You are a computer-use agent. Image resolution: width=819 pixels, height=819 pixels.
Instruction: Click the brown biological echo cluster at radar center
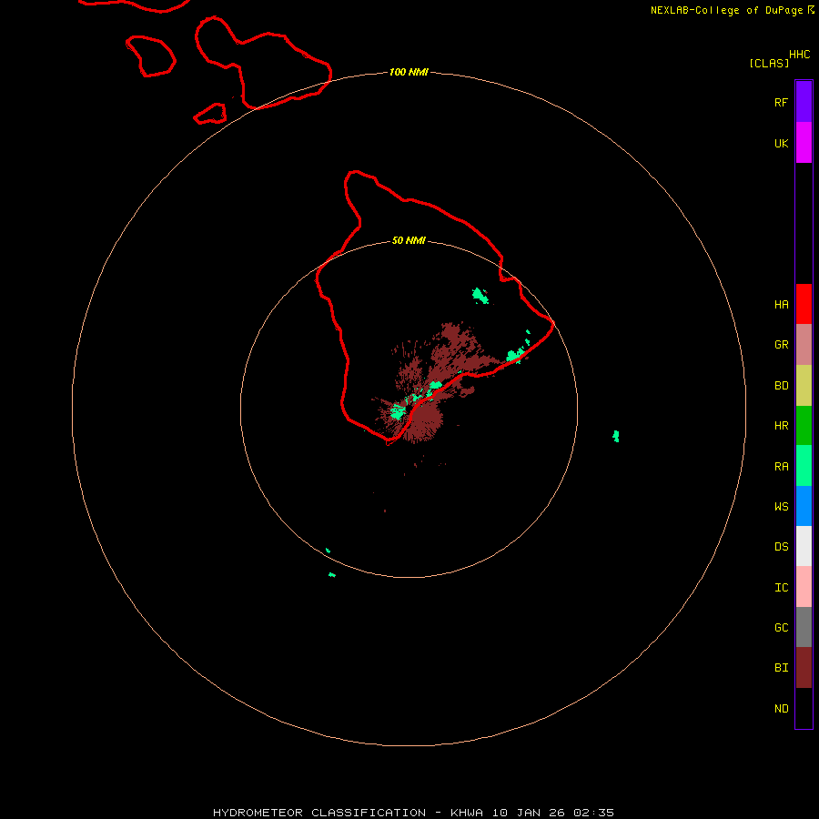(x=423, y=418)
